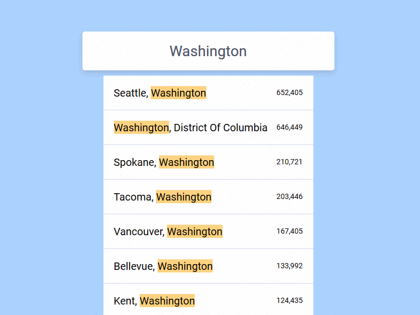Click highlighted Washington in the Spokane row
The width and height of the screenshot is (420, 315).
[186, 162]
